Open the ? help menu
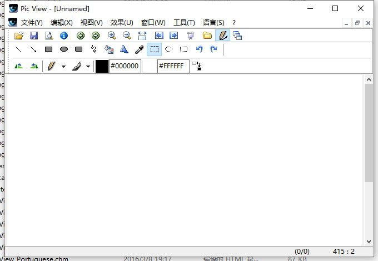 pos(234,23)
